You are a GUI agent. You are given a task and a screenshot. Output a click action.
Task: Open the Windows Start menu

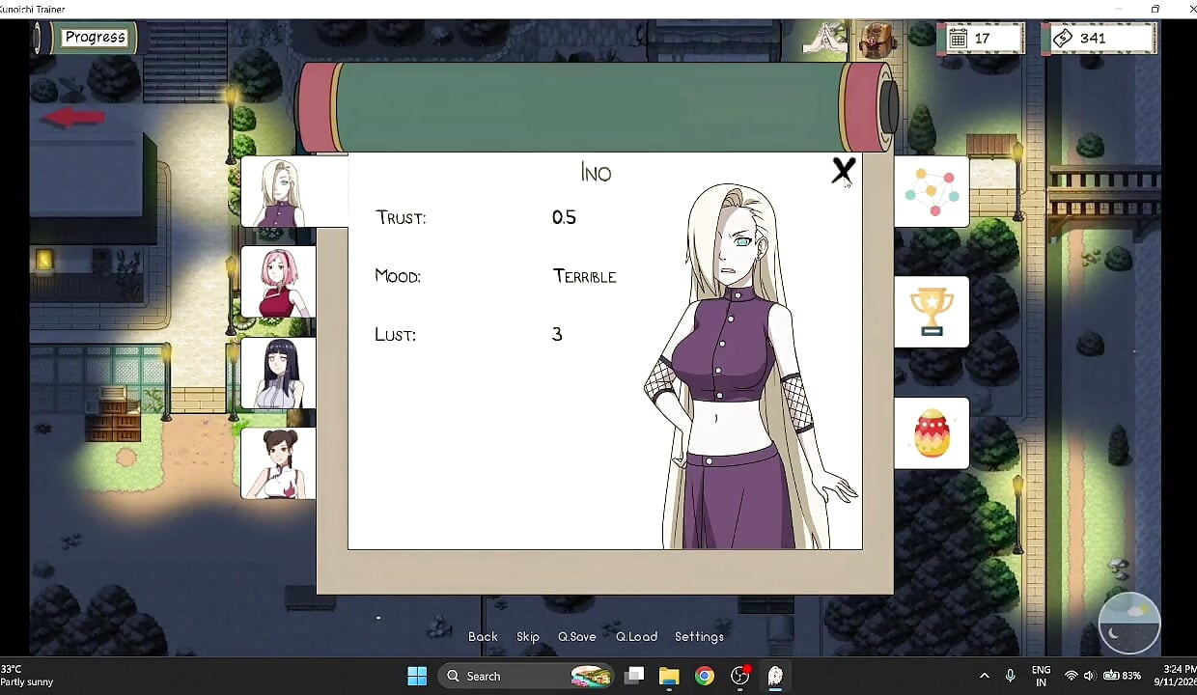(x=417, y=676)
